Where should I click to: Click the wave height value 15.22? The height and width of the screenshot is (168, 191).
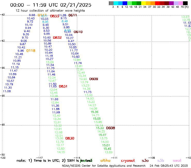(x=100, y=128)
